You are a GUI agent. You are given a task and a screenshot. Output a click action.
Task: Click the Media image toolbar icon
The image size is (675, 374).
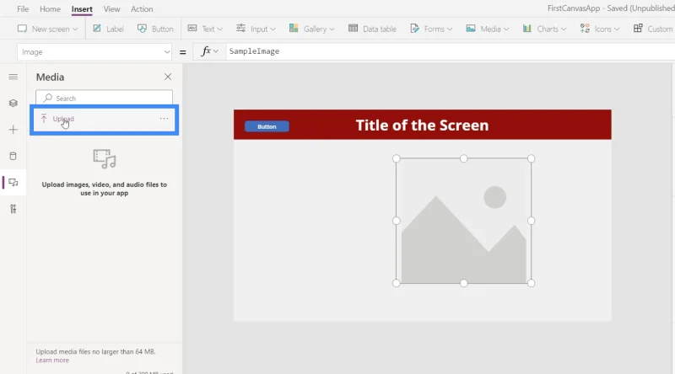coord(471,29)
